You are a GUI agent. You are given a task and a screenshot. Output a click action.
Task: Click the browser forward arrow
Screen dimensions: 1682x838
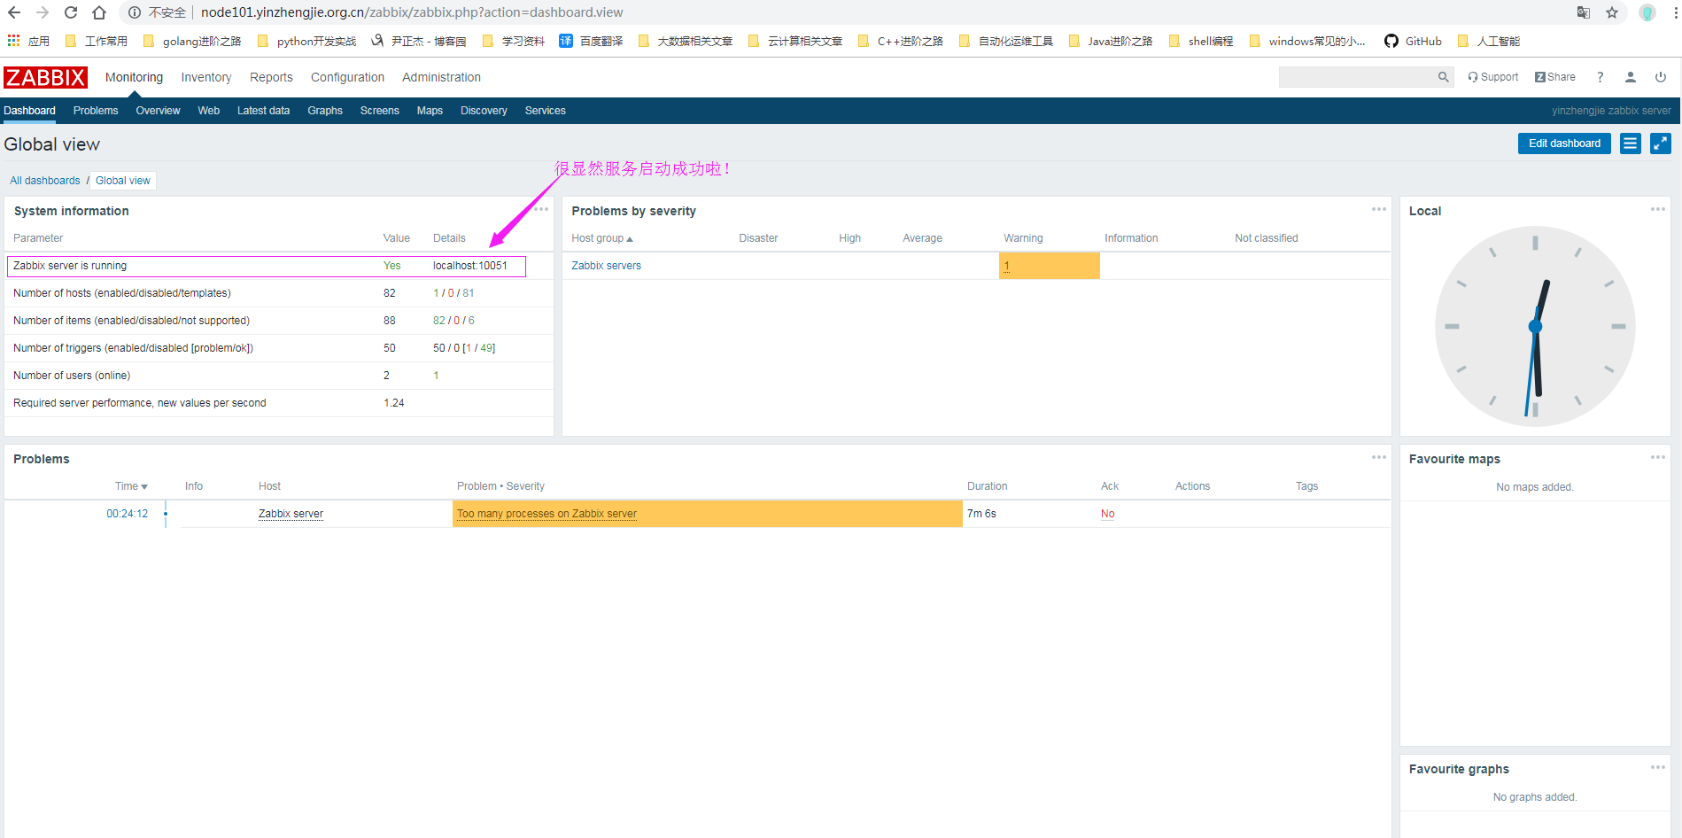pyautogui.click(x=43, y=12)
